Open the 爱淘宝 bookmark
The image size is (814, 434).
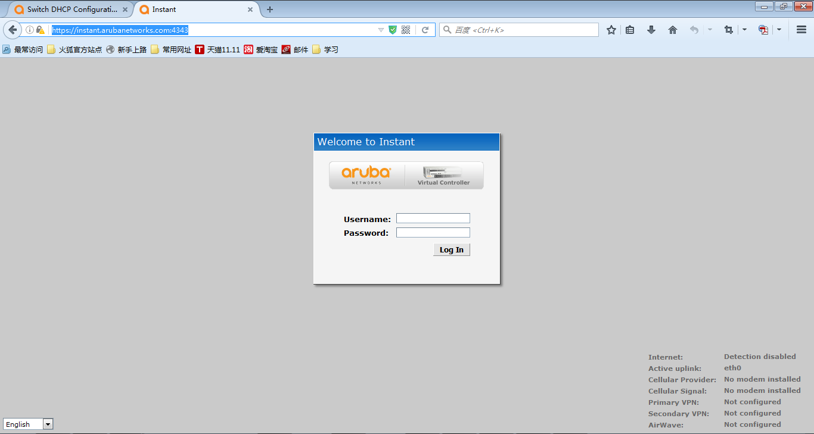[x=261, y=50]
